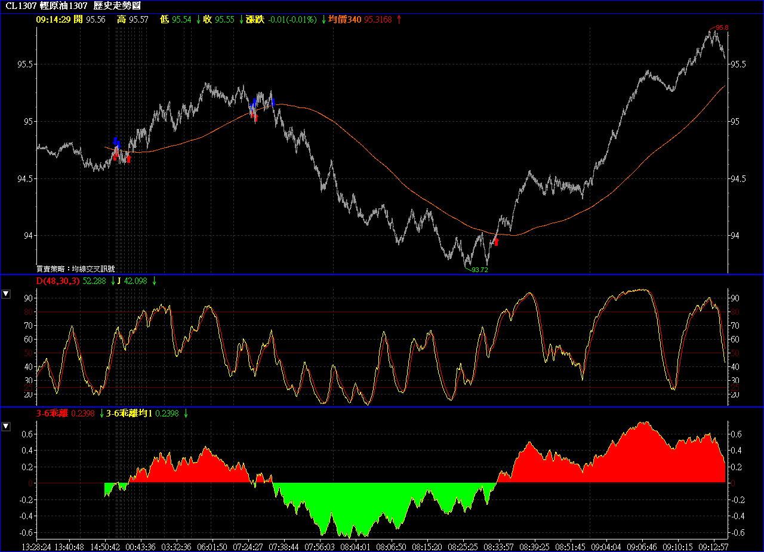The height and width of the screenshot is (552, 764).
Task: Click the 03:32:36 time axis label
Action: click(176, 546)
